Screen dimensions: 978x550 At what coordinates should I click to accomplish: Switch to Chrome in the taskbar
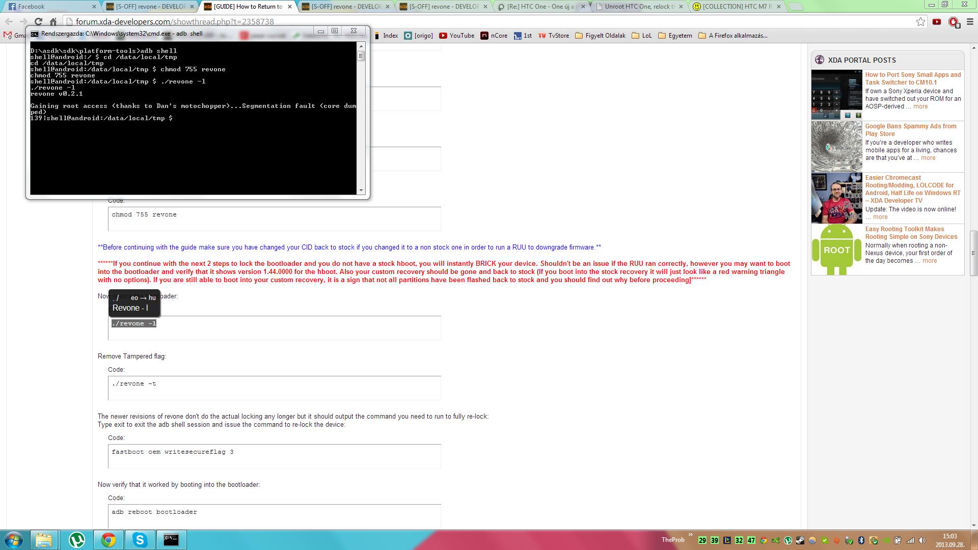coord(108,540)
